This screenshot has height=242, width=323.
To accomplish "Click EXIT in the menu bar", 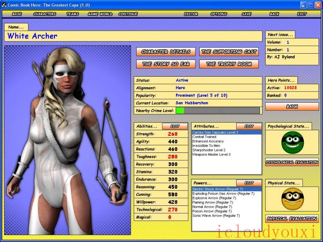I will coord(302,14).
